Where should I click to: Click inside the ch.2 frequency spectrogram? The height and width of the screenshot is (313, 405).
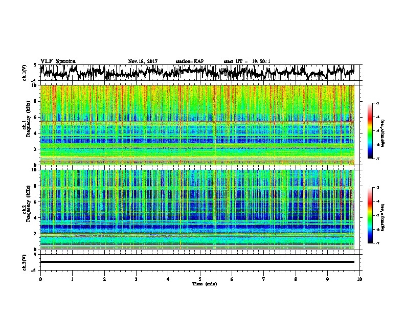(197, 210)
